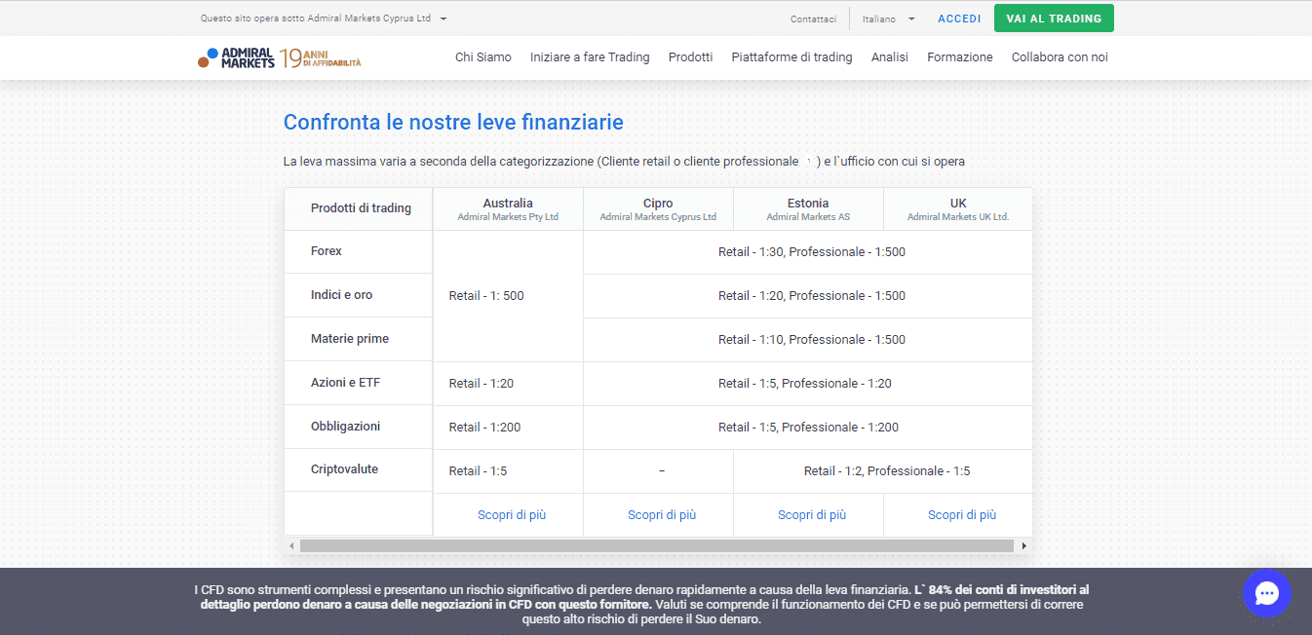Go to the Analisi menu
Image resolution: width=1312 pixels, height=635 pixels.
tap(889, 57)
